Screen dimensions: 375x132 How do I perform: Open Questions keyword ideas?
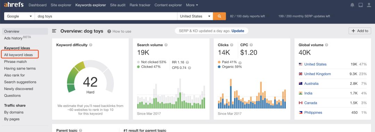pyautogui.click(x=12, y=96)
